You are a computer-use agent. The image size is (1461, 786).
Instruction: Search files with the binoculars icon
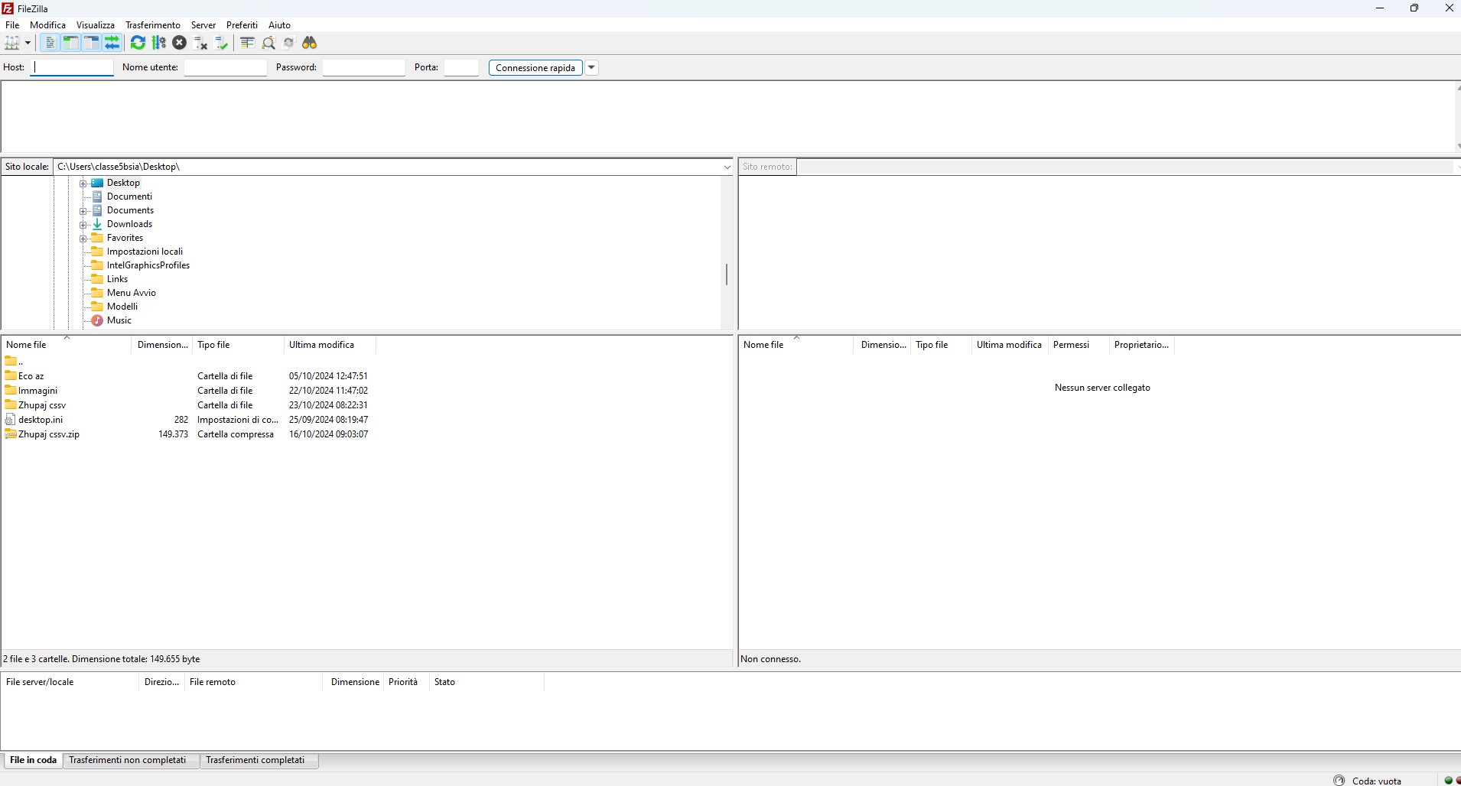[310, 43]
